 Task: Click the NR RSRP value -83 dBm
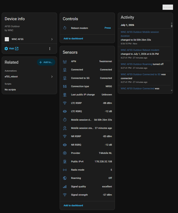tap(107, 136)
